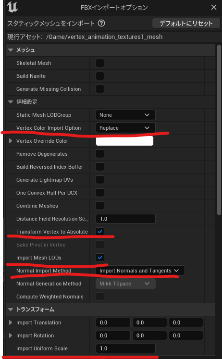222x359 pixels.
Task: Collapse the トランスフォーム section
Action: point(11,309)
